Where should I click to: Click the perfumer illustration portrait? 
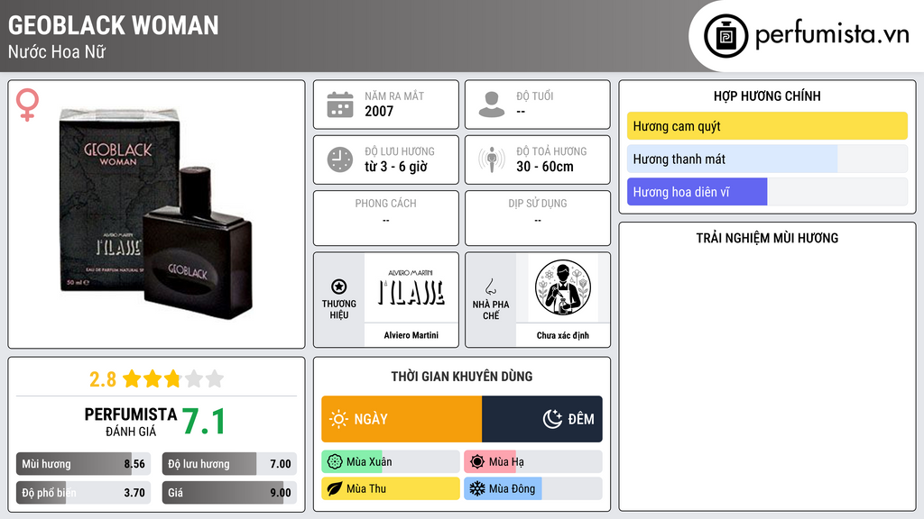(562, 287)
